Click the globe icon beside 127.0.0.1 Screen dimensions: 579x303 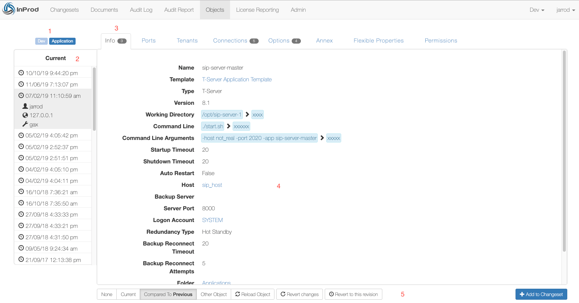tap(25, 115)
